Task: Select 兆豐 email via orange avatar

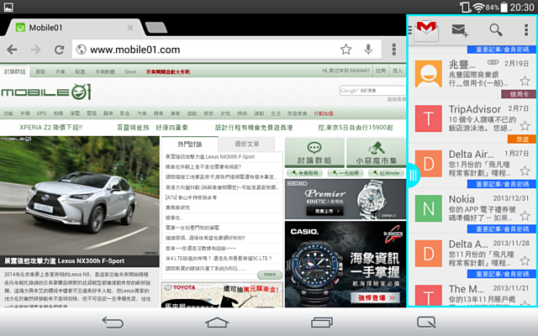Action: click(x=429, y=74)
